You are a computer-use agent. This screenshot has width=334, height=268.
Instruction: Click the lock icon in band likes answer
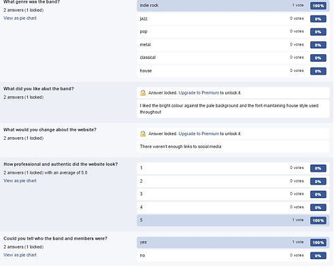143,93
